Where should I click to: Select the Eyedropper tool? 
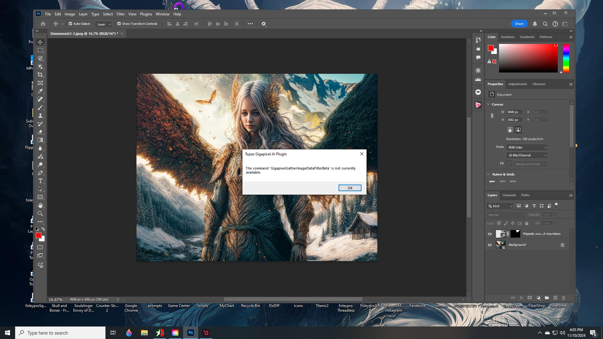(x=40, y=91)
